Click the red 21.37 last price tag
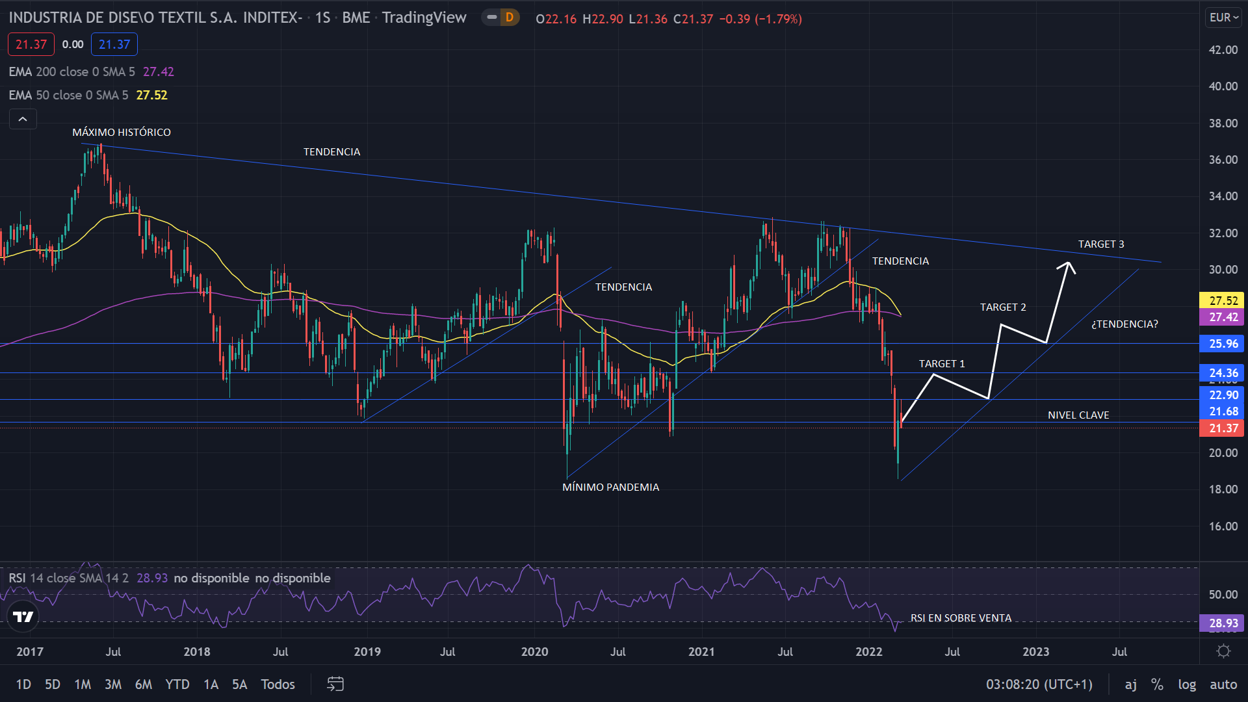Viewport: 1248px width, 702px height. (1221, 428)
